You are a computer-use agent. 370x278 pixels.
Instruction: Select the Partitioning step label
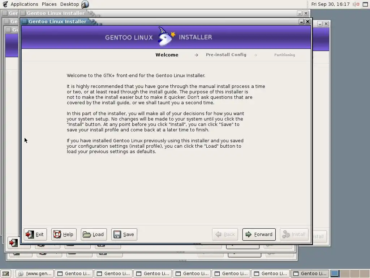click(285, 55)
